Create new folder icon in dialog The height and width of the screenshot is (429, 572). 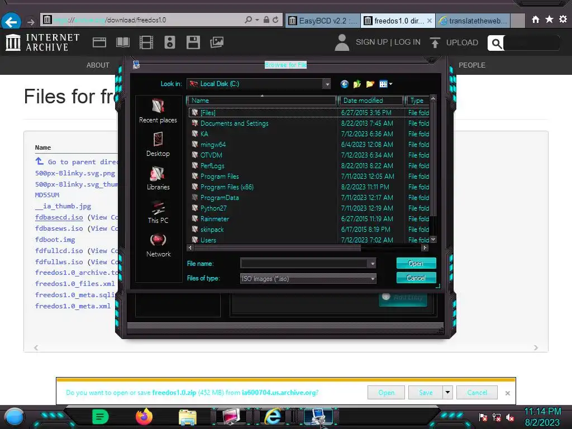tap(370, 84)
